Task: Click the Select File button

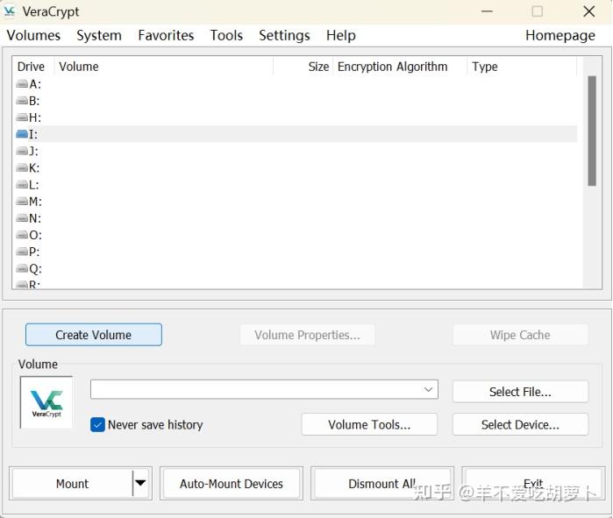Action: (520, 392)
